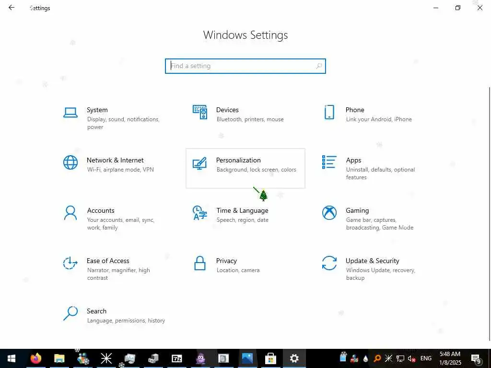Viewport: 491px width, 368px height.
Task: Open the Devices category title
Action: (227, 110)
